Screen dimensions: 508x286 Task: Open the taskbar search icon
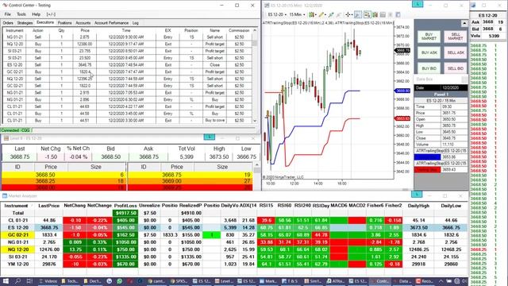pyautogui.click(x=17, y=281)
